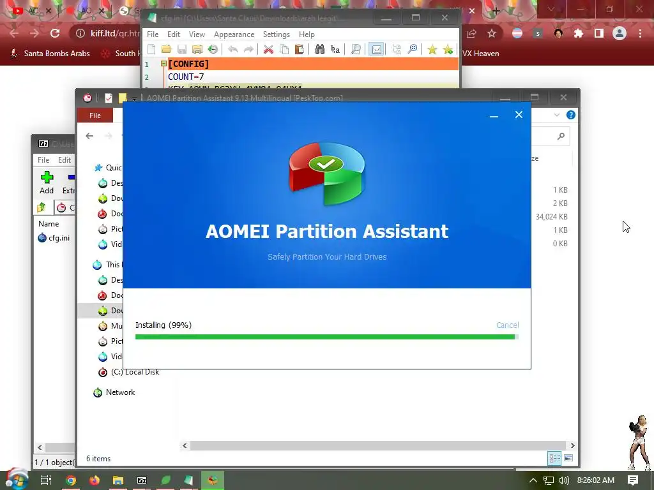Viewport: 654px width, 490px height.
Task: Open the Santa Bombs Arabs bookmark
Action: (x=50, y=54)
